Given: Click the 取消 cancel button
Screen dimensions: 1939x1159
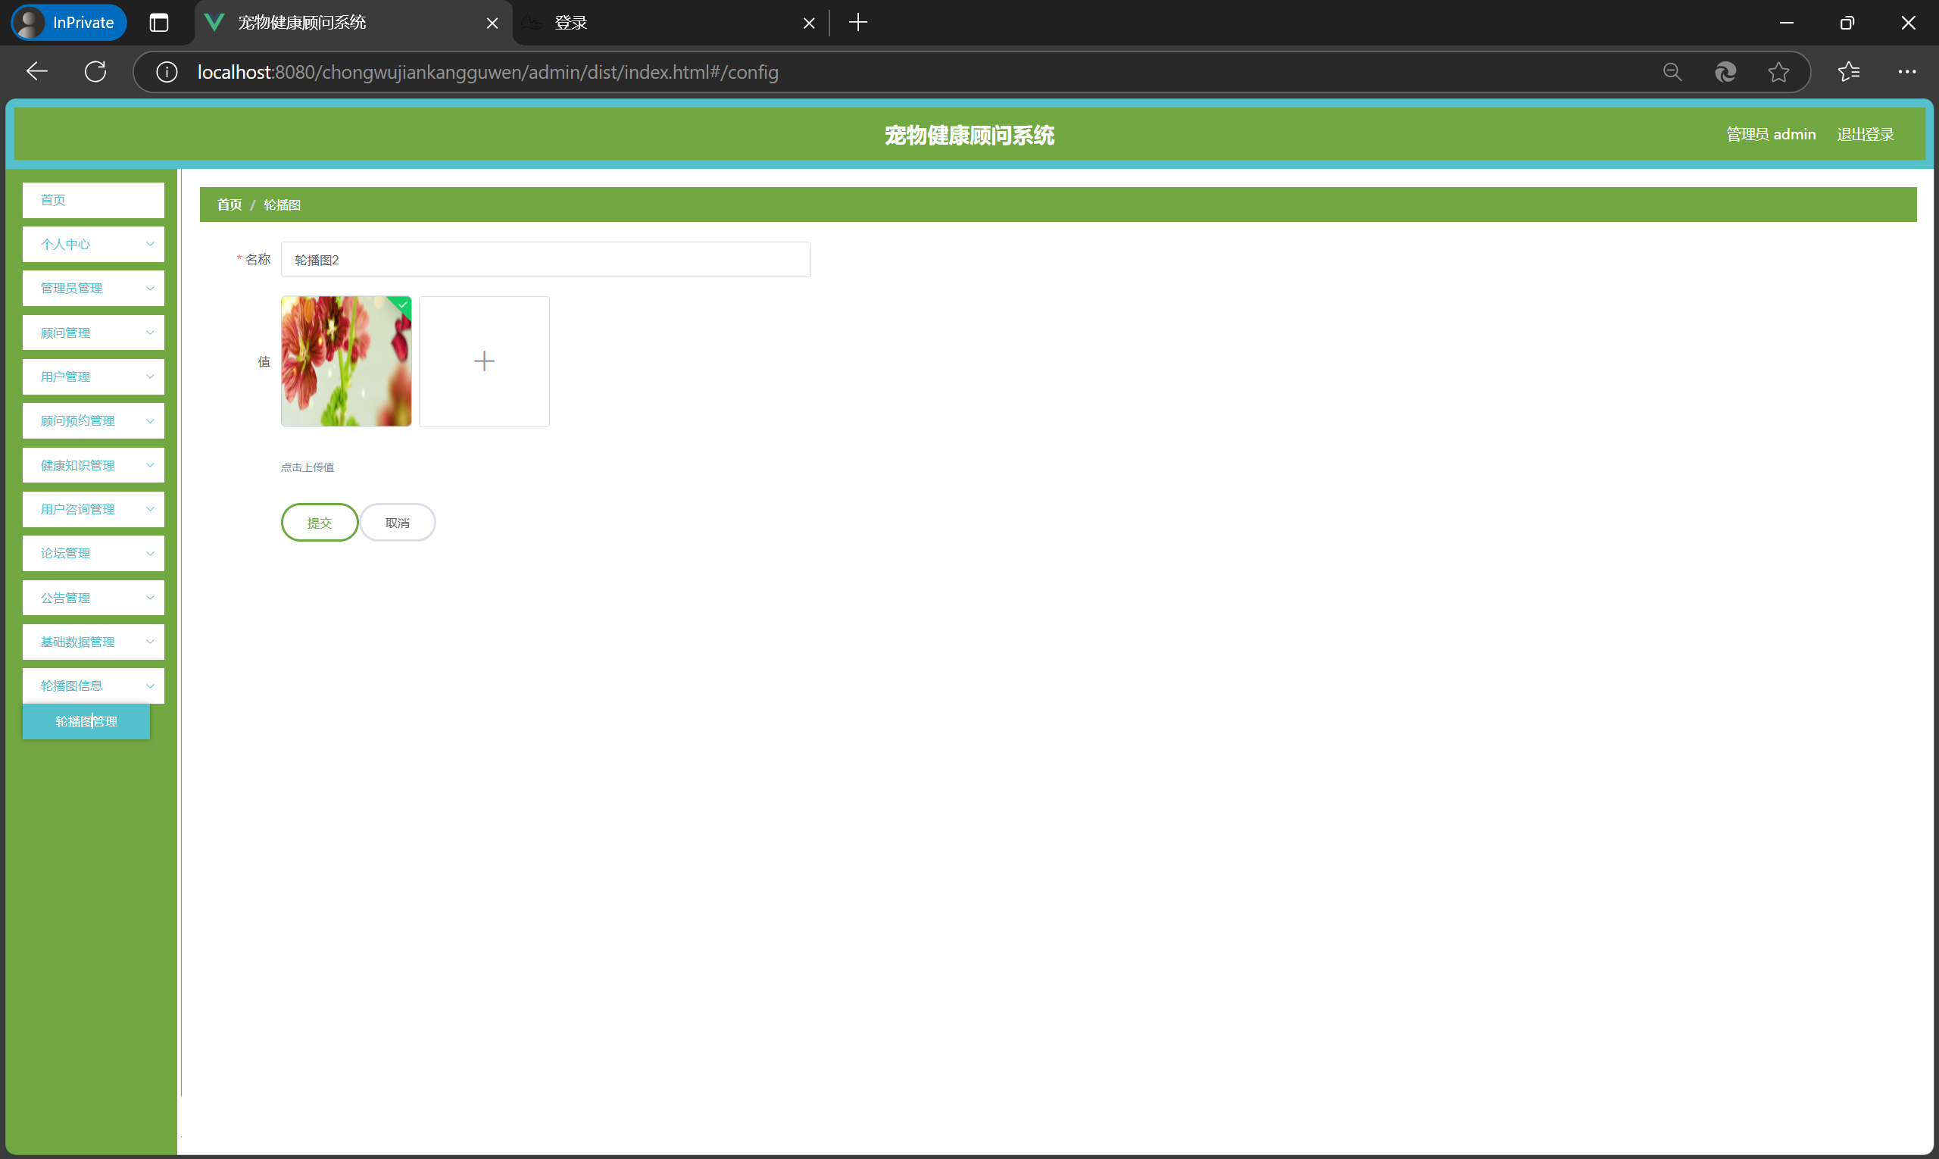Looking at the screenshot, I should [397, 523].
